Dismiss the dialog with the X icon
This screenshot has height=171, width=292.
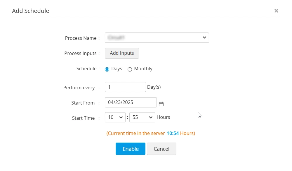[x=276, y=11]
